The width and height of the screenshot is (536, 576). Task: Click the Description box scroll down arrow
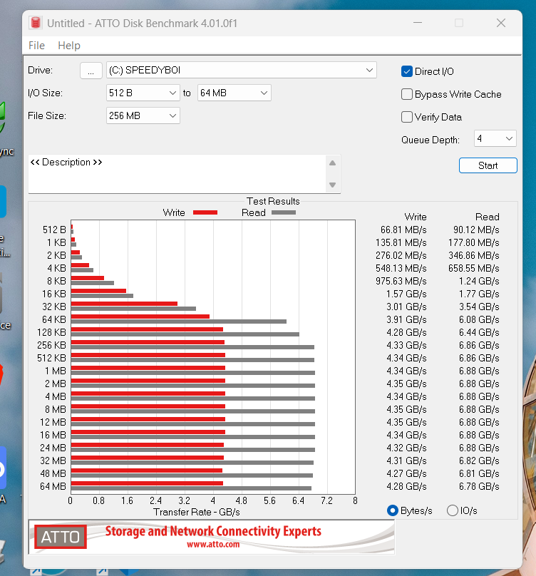point(332,185)
